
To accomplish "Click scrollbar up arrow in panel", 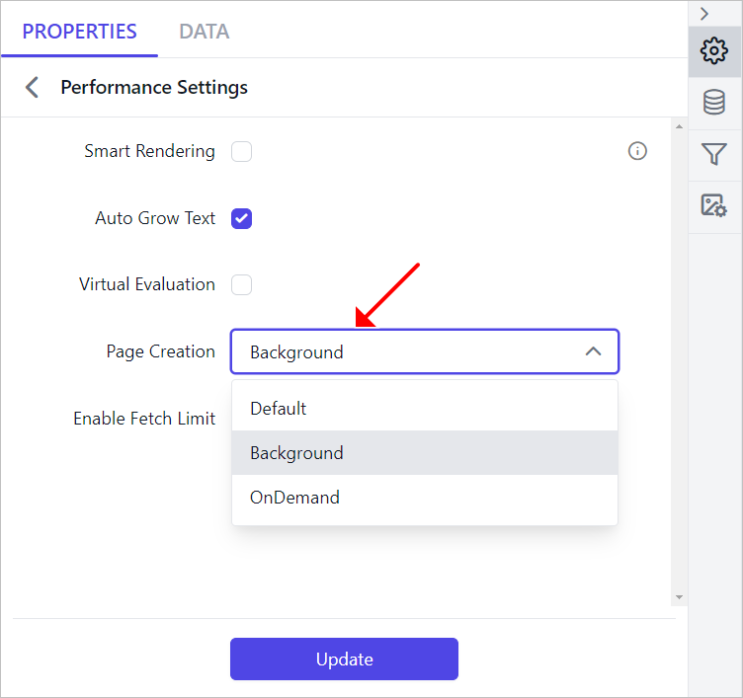I will pos(679,126).
